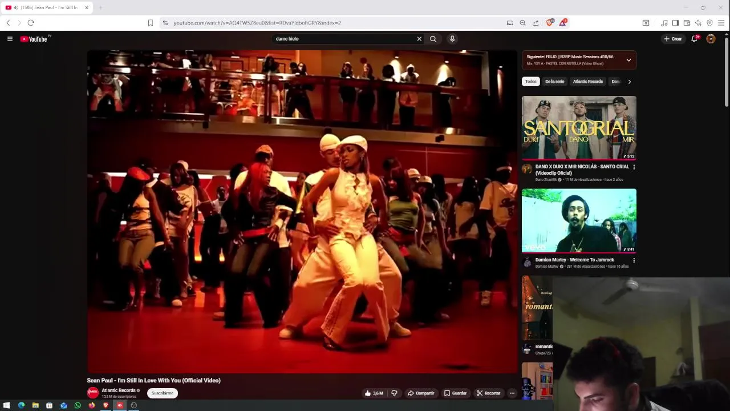Click the page vertical scrollbar
The image size is (730, 411).
[x=726, y=71]
